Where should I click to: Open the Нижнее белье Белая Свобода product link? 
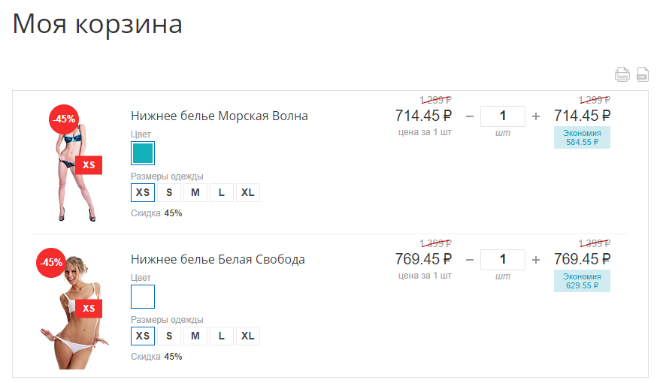[218, 260]
